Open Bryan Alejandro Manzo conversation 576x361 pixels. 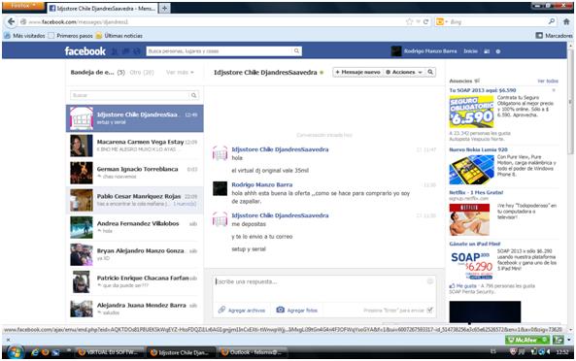[x=134, y=254]
